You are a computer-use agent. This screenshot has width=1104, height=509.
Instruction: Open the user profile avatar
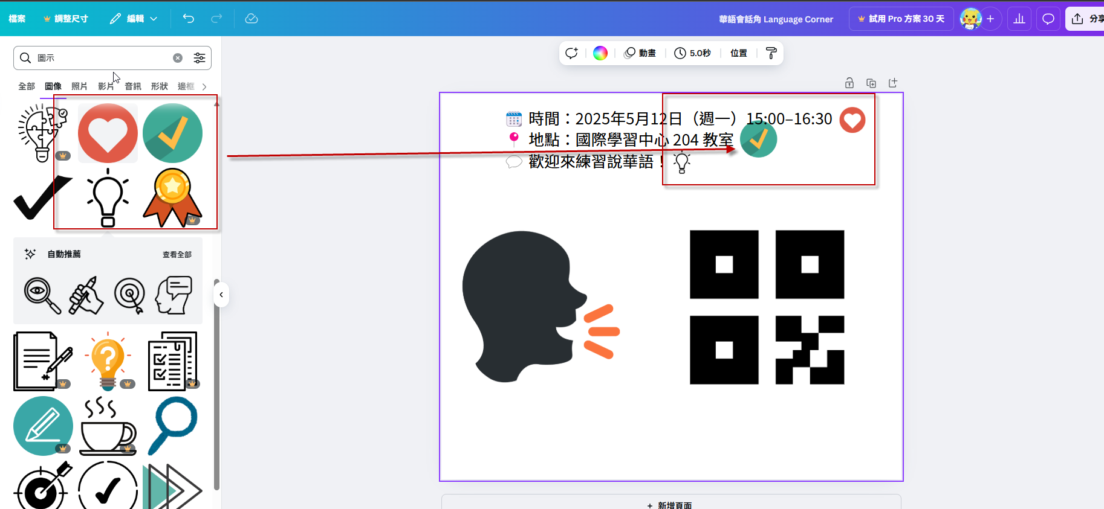coord(970,19)
